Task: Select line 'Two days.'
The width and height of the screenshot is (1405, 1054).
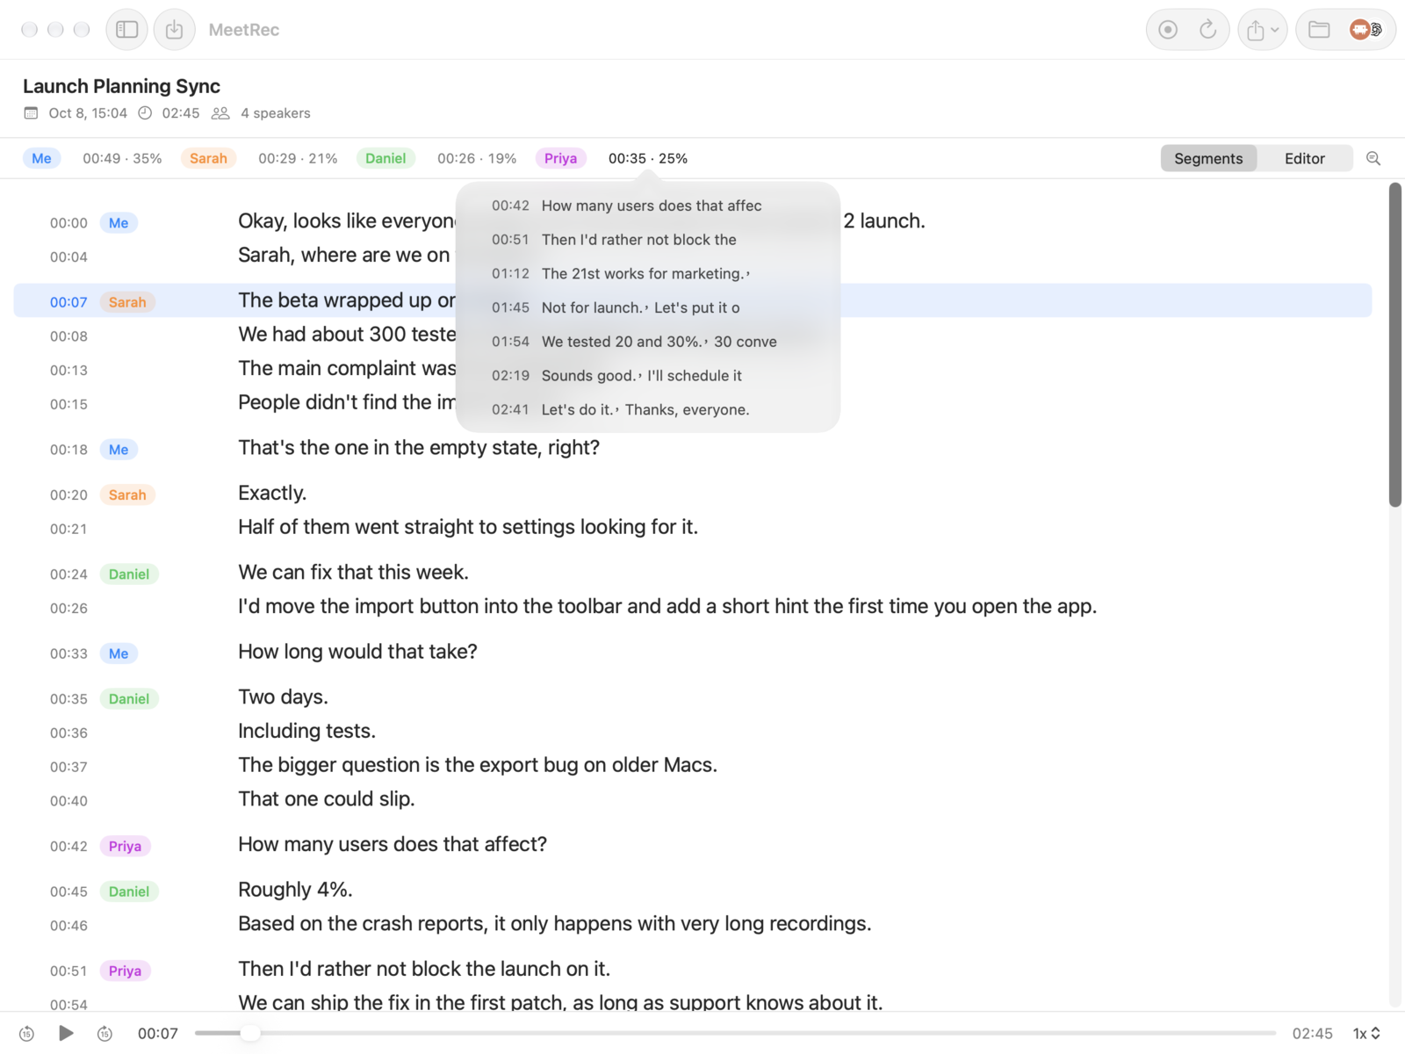Action: click(x=283, y=697)
